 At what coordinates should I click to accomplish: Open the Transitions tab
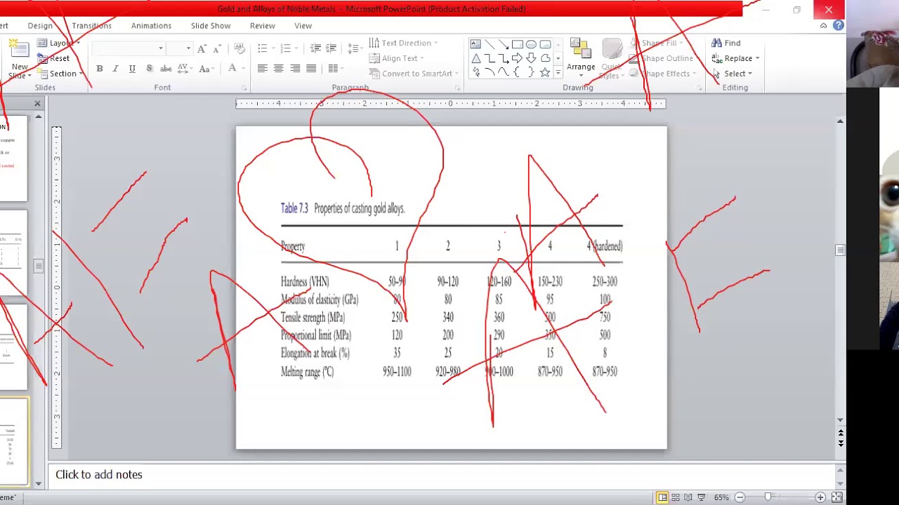(91, 26)
